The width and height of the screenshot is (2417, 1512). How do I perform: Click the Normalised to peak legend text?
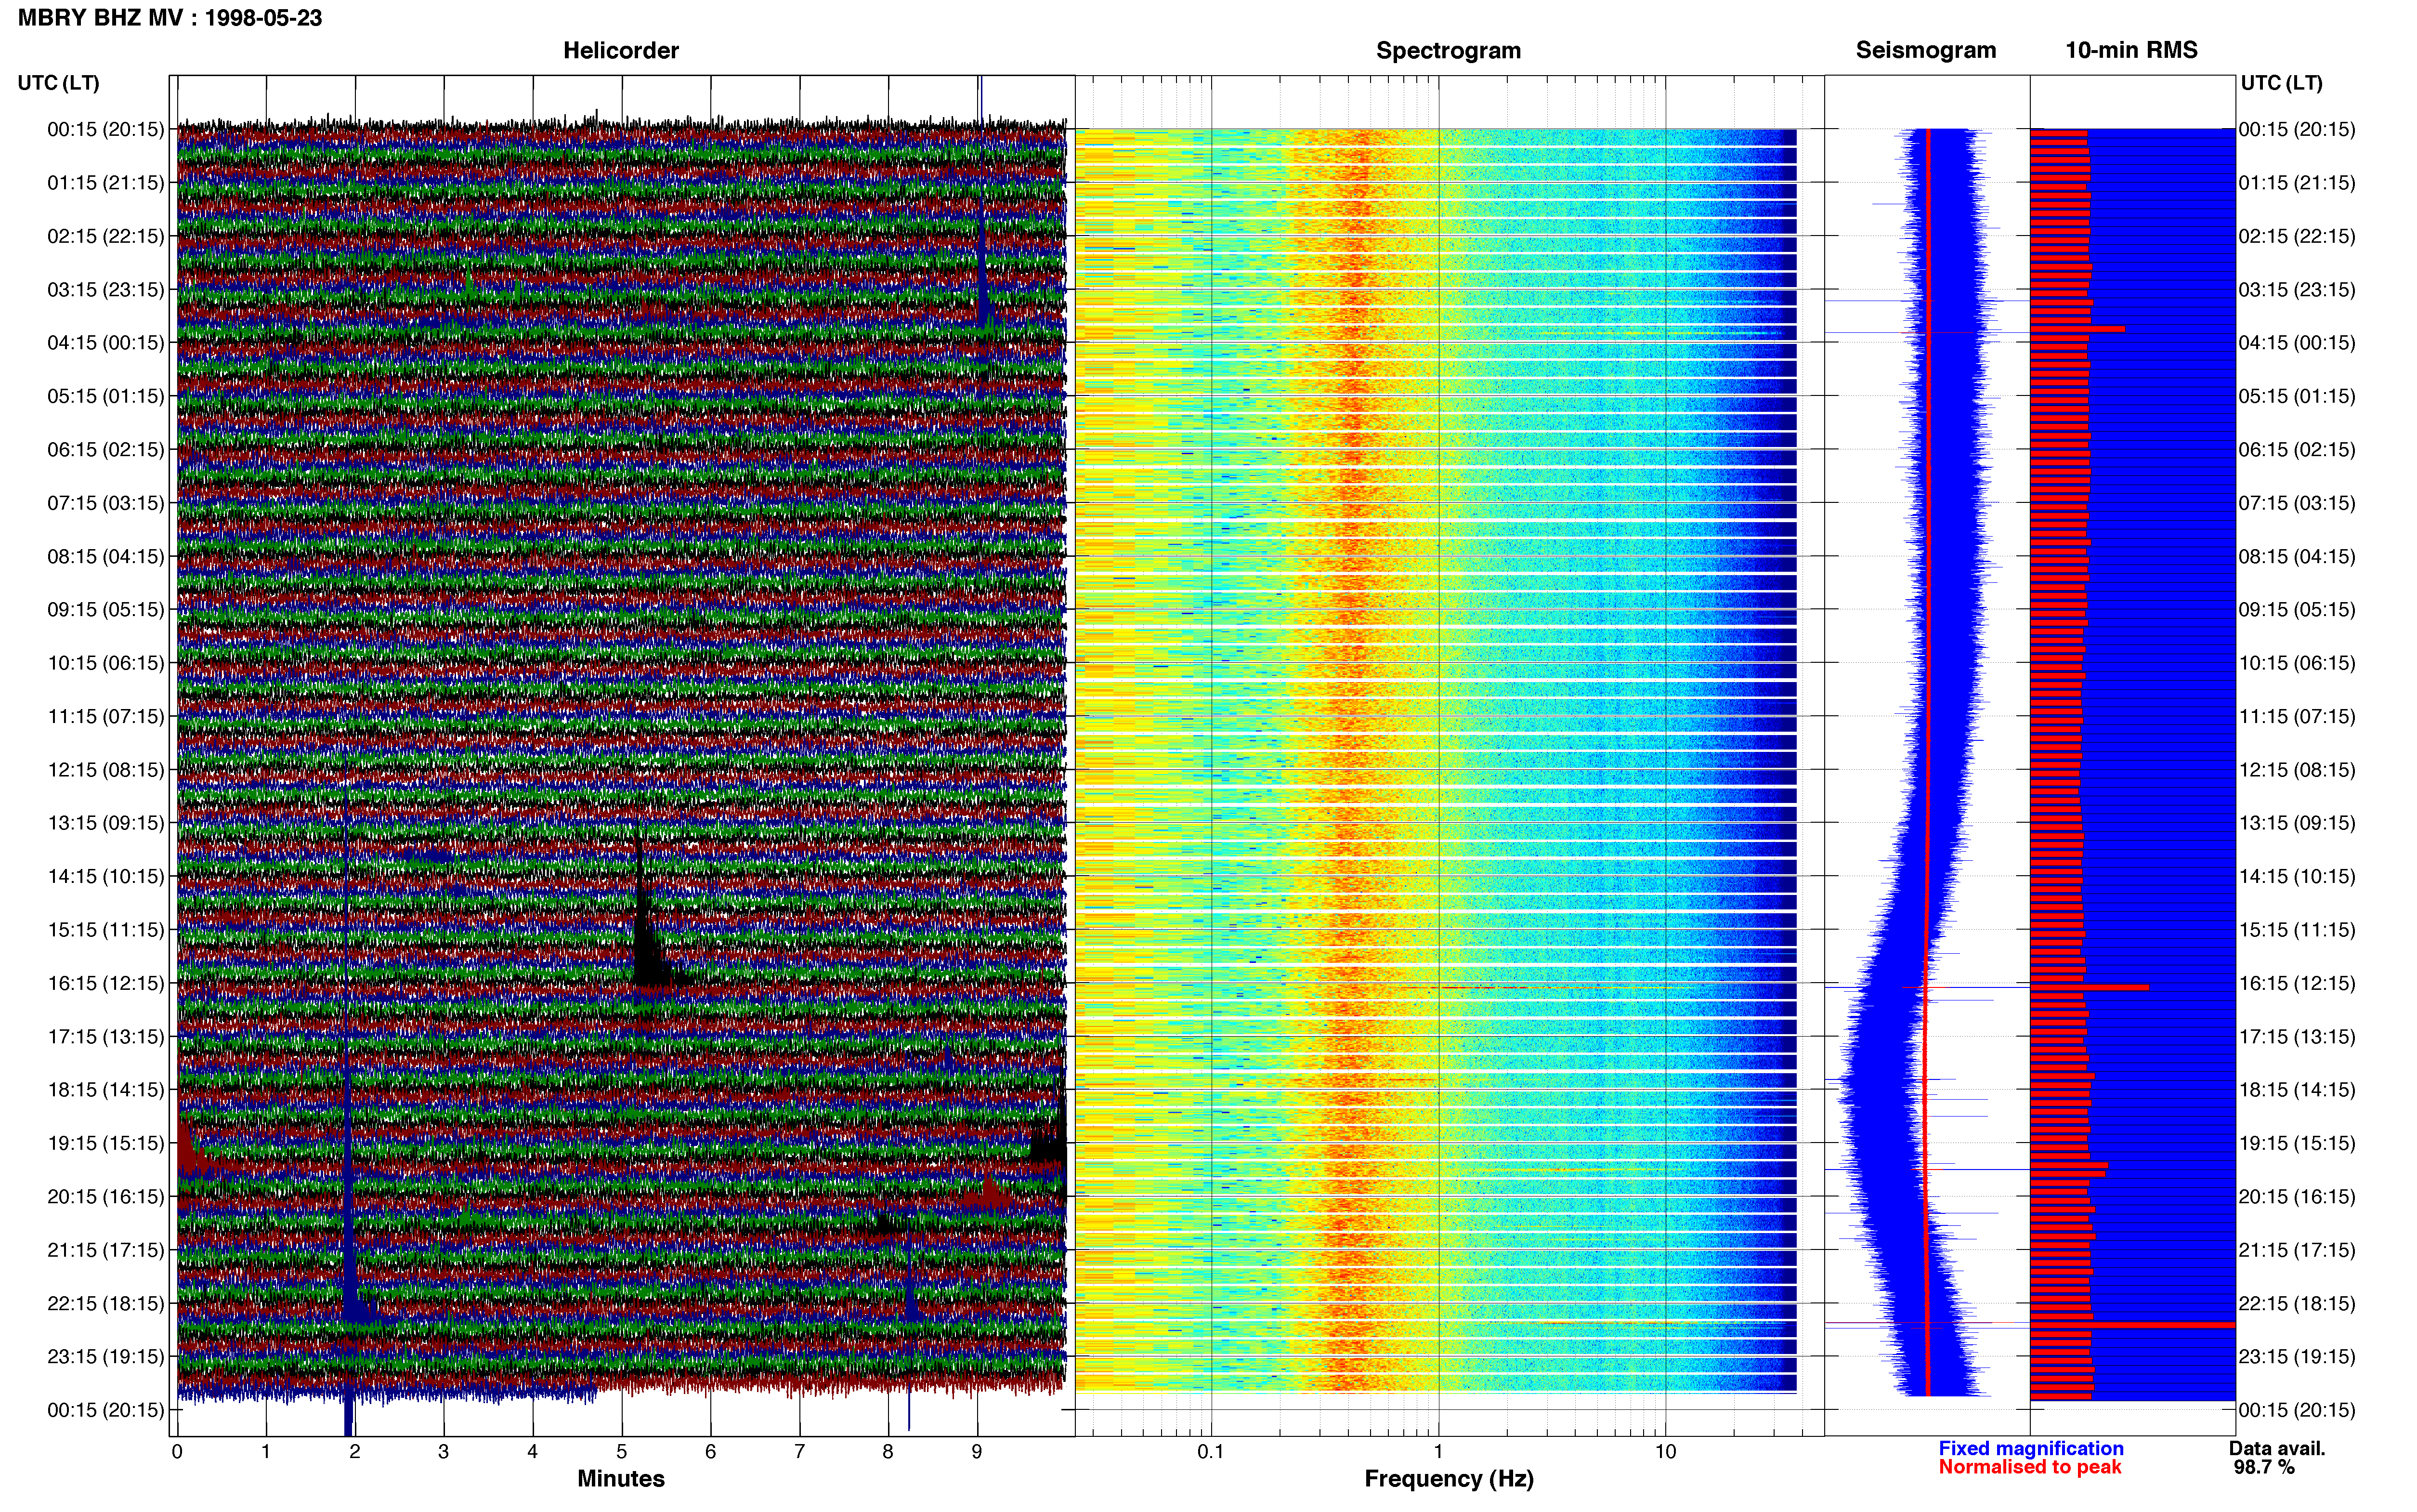2029,1467
